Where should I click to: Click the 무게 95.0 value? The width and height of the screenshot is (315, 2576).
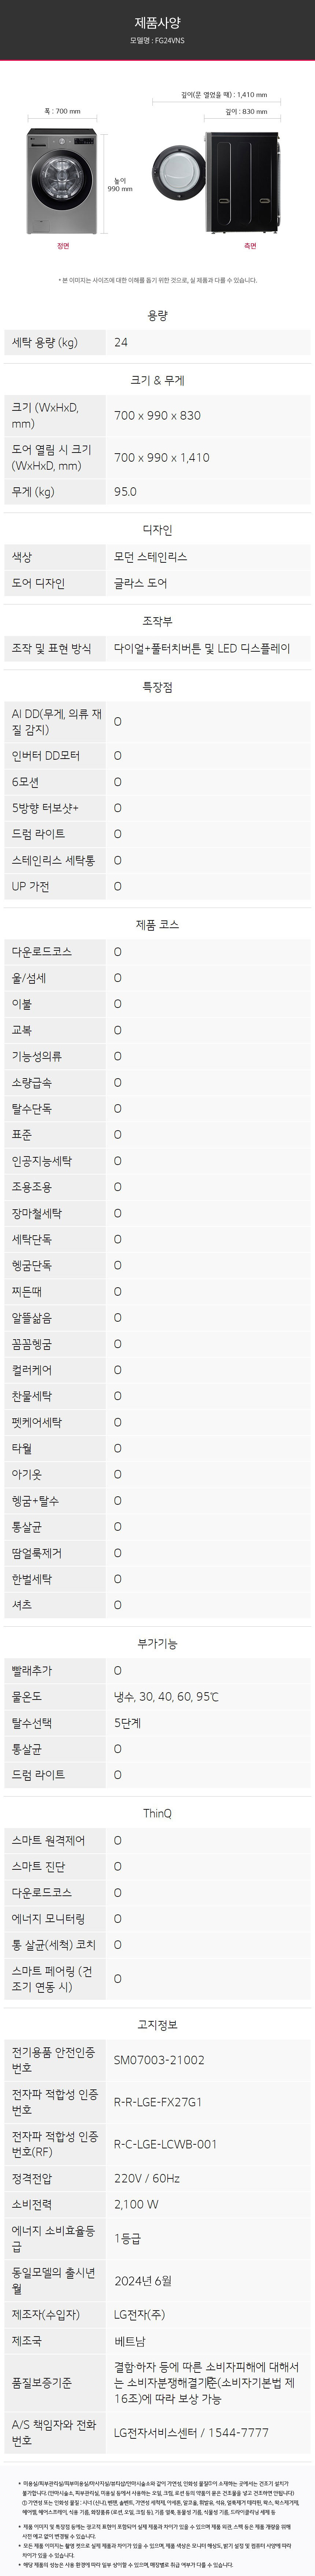(125, 492)
